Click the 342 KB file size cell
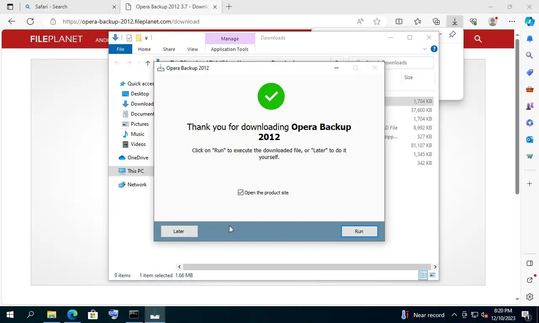 pyautogui.click(x=424, y=163)
